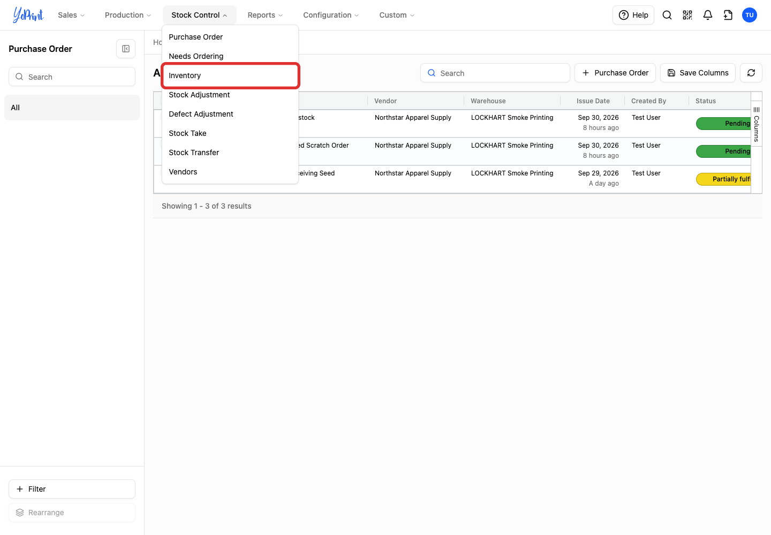771x535 pixels.
Task: Create a new Purchase Order
Action: (x=615, y=73)
